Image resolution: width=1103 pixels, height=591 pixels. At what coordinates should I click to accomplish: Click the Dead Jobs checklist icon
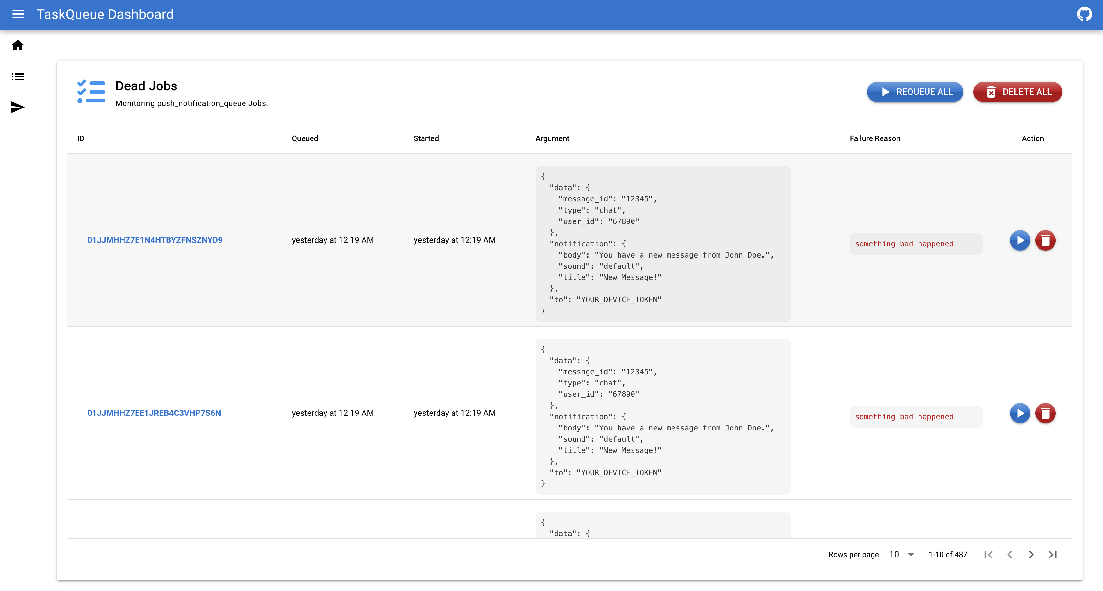point(91,92)
